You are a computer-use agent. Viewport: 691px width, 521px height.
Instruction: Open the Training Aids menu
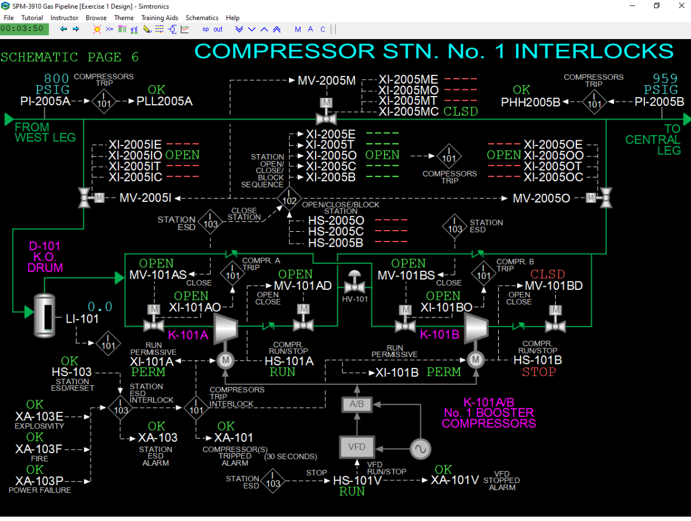pos(160,18)
